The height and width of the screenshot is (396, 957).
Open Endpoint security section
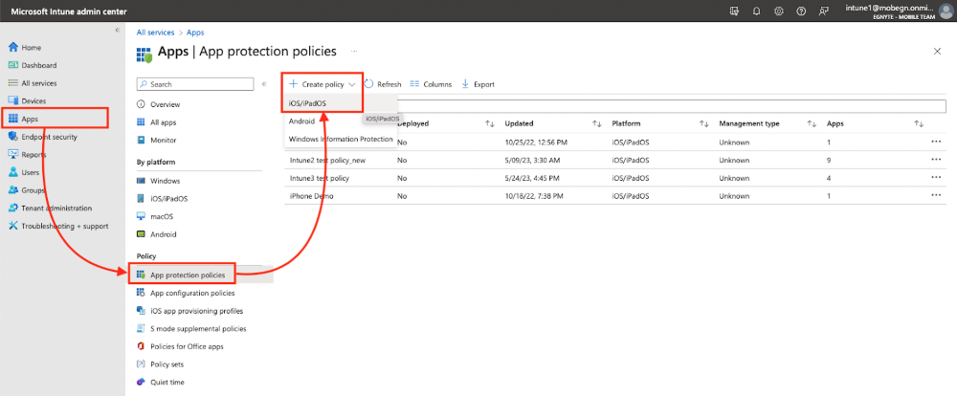click(50, 137)
